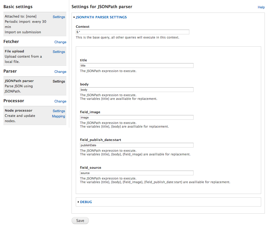Click the base query description text
Image resolution: width=269 pixels, height=228 pixels.
(x=127, y=37)
